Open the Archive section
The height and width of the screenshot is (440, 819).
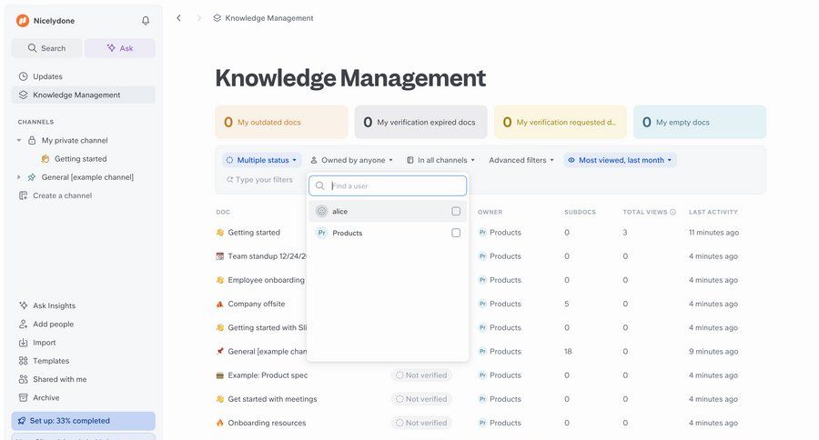click(45, 397)
